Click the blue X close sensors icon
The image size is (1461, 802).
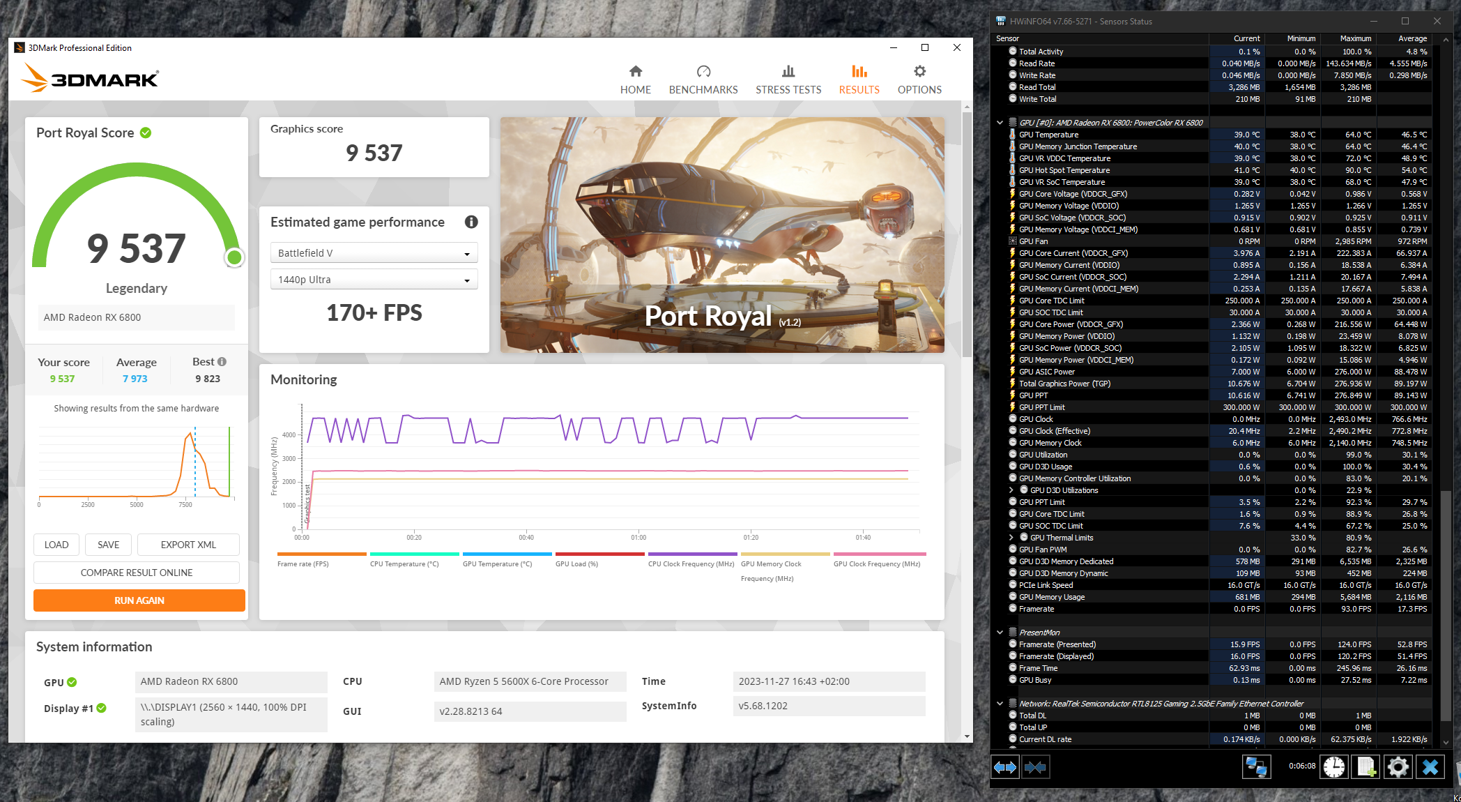coord(1430,767)
